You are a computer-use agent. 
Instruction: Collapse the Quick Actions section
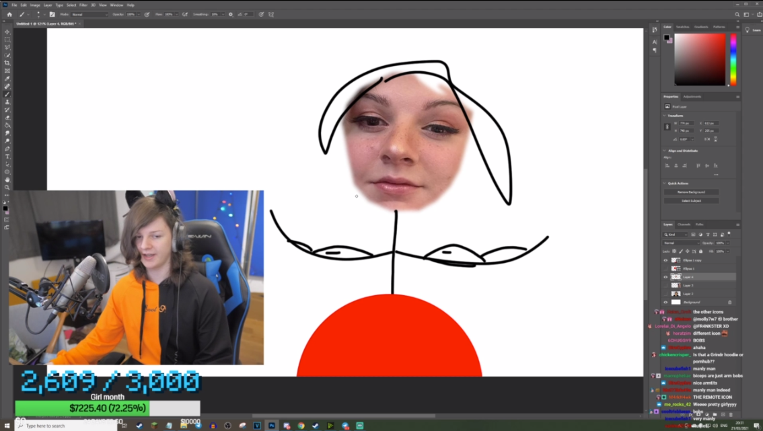(x=665, y=184)
